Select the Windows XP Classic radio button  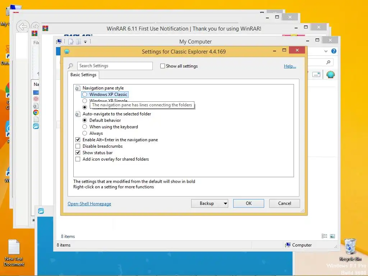pos(85,95)
